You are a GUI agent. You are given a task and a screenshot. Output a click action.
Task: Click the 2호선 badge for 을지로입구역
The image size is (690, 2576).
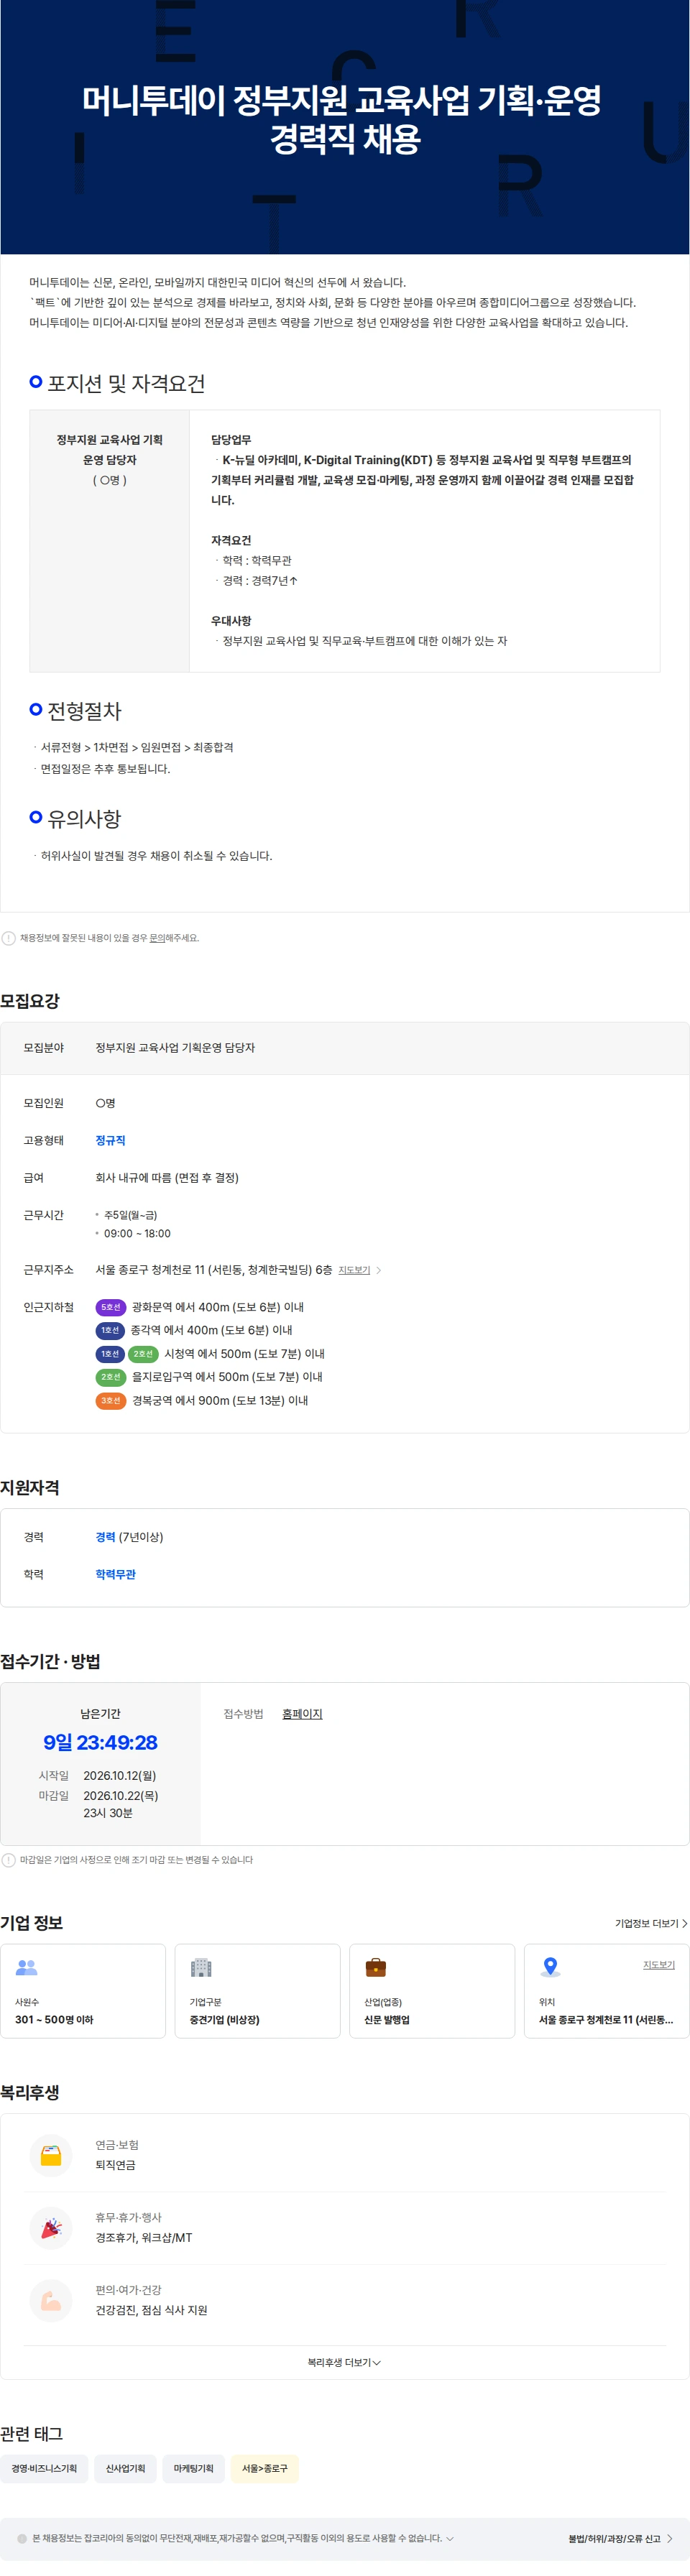tap(110, 1377)
